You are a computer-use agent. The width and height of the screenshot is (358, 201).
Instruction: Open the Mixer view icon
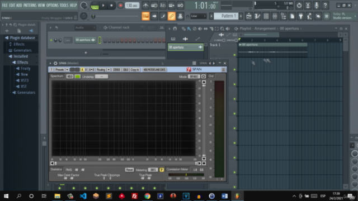click(275, 16)
